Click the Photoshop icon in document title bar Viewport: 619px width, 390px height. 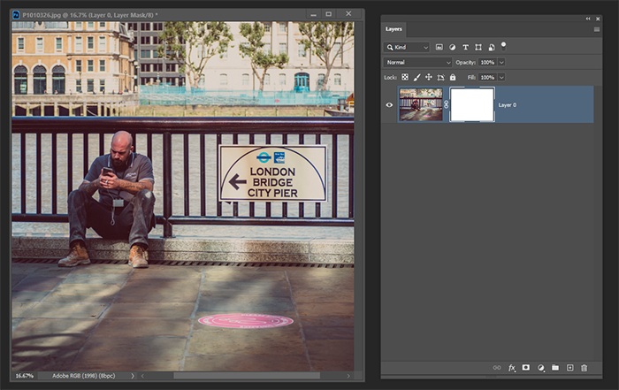tap(16, 15)
